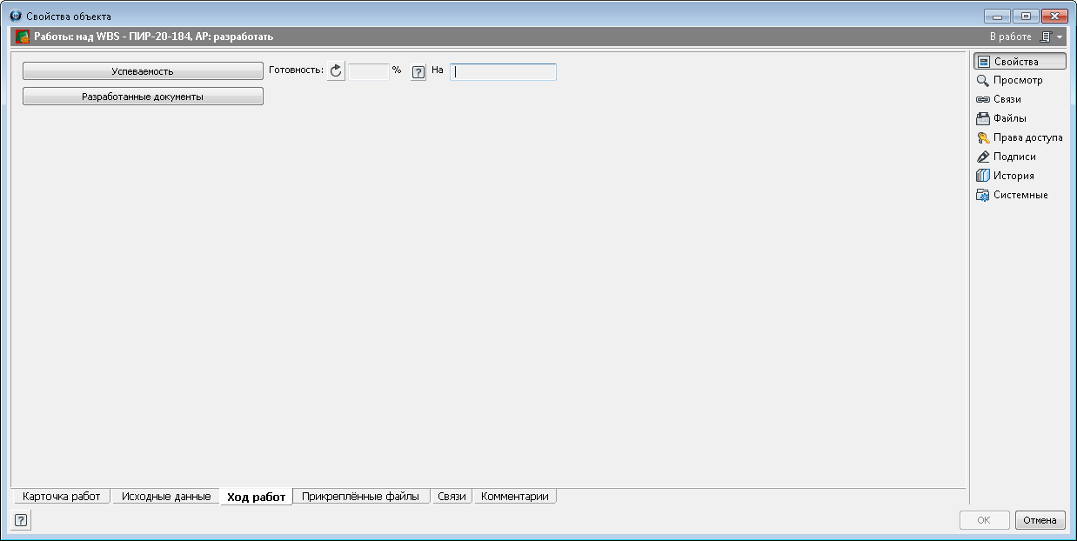Click the refresh icon next to Готовность
The height and width of the screenshot is (541, 1077).
coord(337,71)
